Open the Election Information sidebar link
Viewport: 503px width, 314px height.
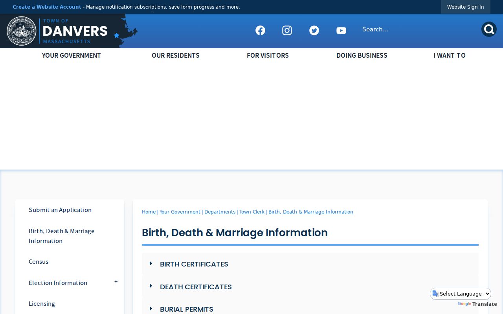(x=58, y=283)
